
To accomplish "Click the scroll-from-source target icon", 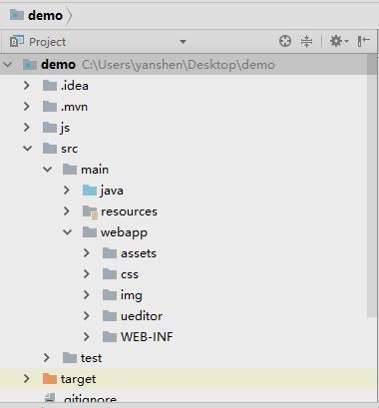I will pyautogui.click(x=285, y=41).
